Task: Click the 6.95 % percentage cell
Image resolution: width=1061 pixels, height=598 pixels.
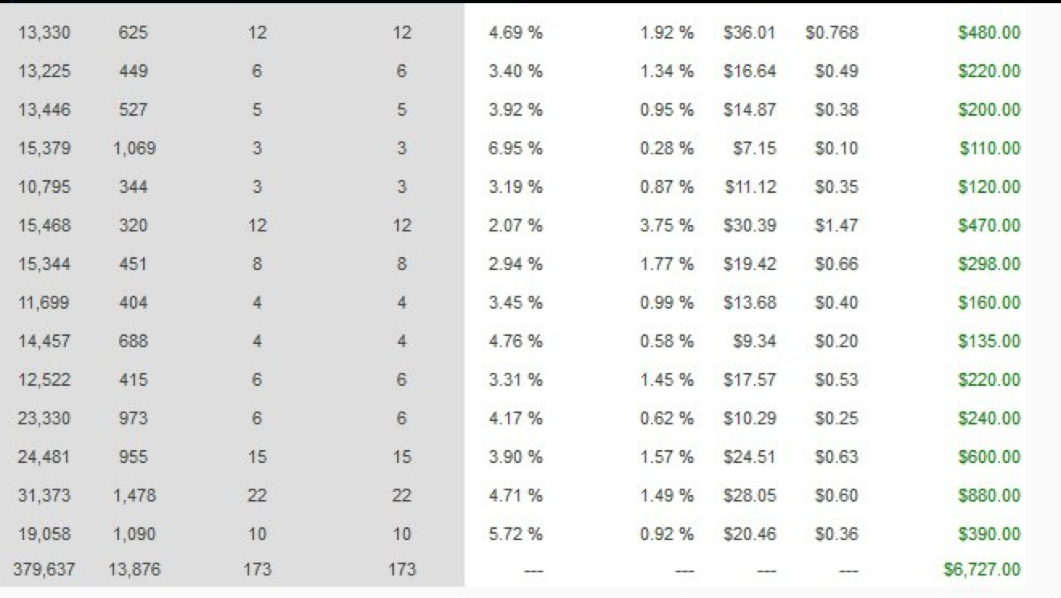Action: (515, 149)
